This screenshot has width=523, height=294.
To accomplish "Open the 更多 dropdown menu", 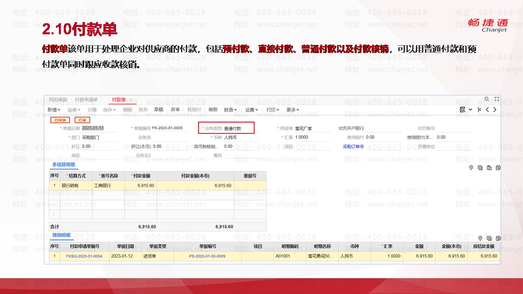I will [293, 110].
